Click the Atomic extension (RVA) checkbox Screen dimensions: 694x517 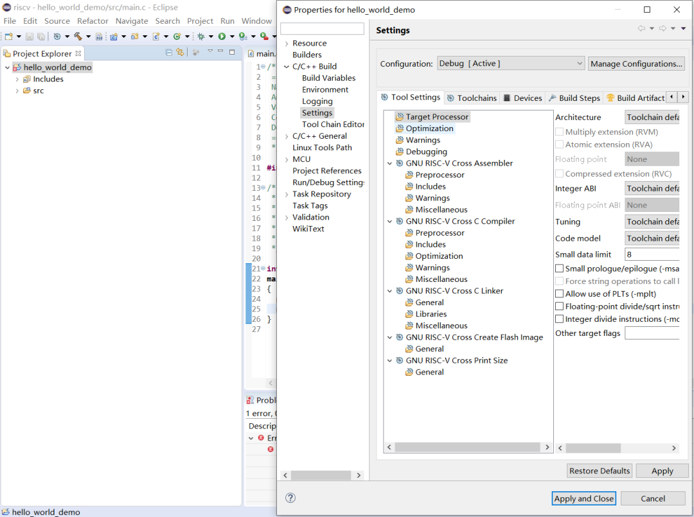(x=560, y=144)
